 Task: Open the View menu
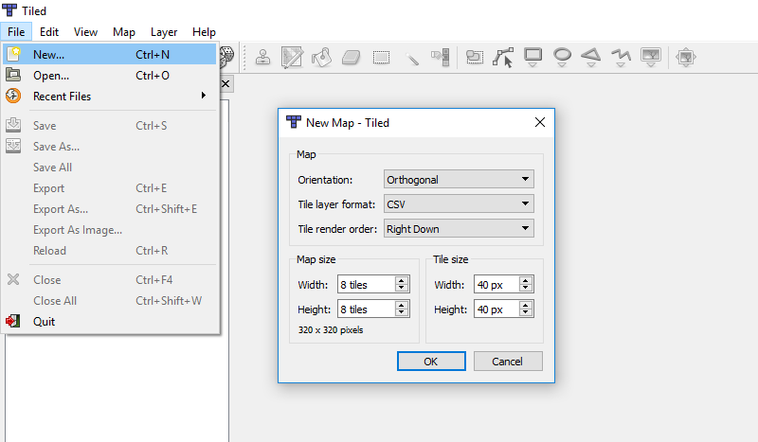85,32
